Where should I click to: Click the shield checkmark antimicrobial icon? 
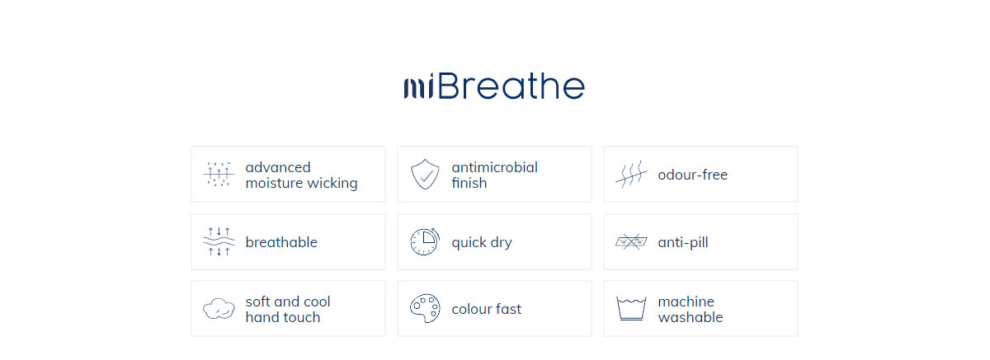425,175
